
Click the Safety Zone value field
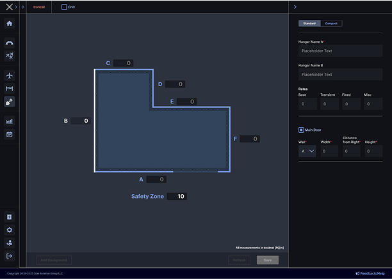click(177, 197)
